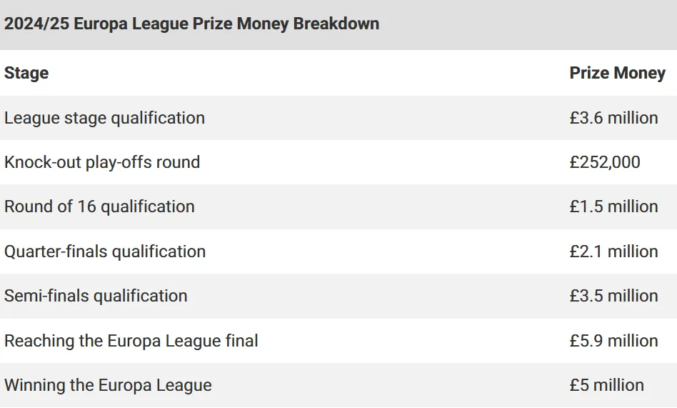Click '2024/25' in the table heading
The height and width of the screenshot is (408, 677).
coord(36,24)
